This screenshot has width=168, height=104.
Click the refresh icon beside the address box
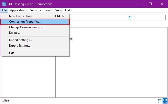130,18
